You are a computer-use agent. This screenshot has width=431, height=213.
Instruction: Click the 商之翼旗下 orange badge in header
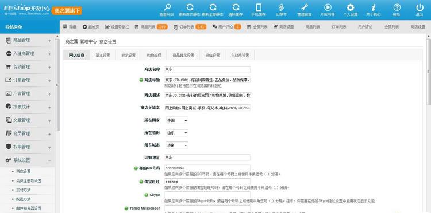[x=67, y=10]
